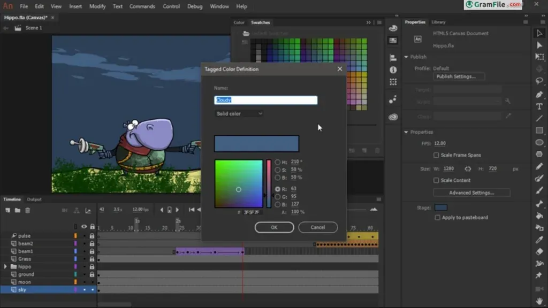This screenshot has width=548, height=308.
Task: Select the G (green) radio button
Action: pos(278,197)
